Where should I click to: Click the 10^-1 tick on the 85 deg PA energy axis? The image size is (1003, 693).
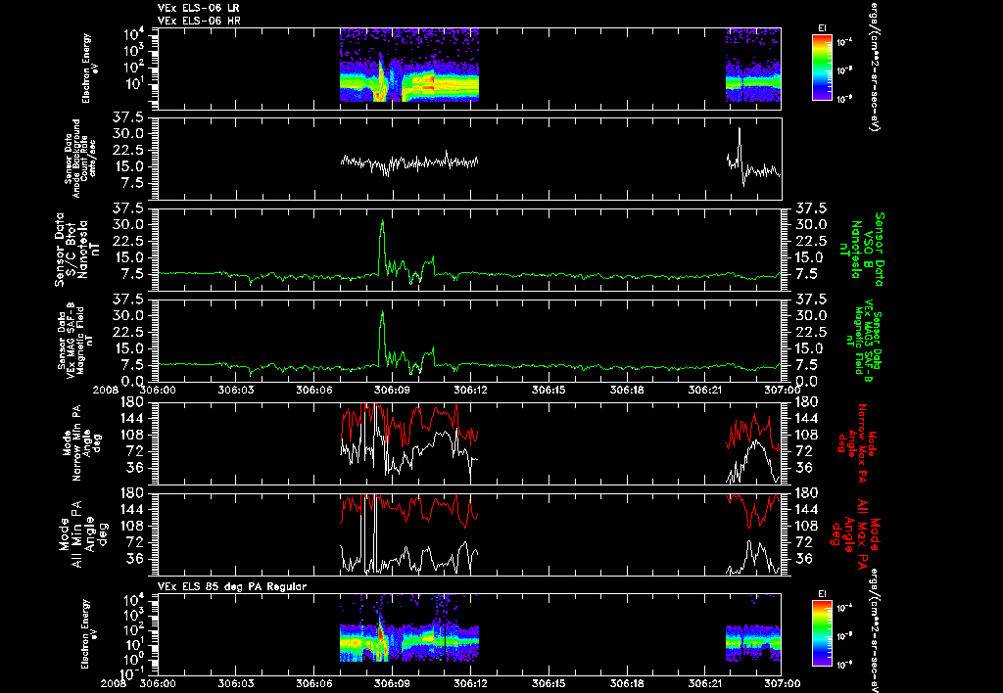point(132,673)
